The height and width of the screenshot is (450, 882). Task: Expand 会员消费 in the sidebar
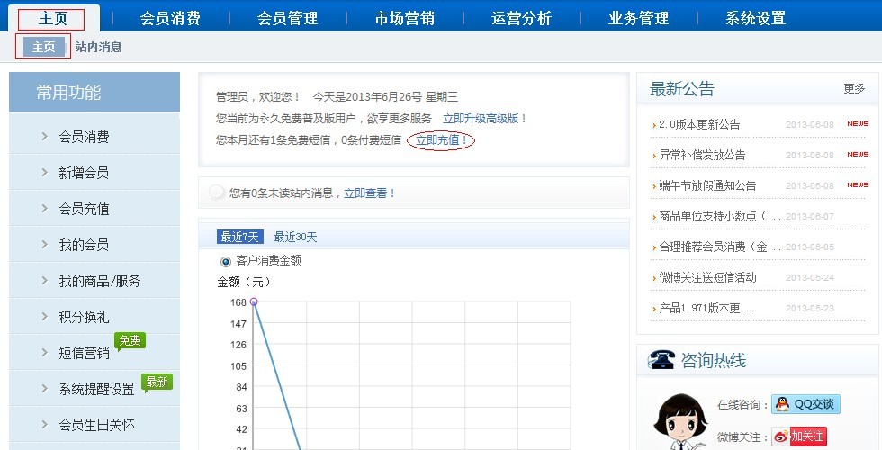(x=84, y=137)
